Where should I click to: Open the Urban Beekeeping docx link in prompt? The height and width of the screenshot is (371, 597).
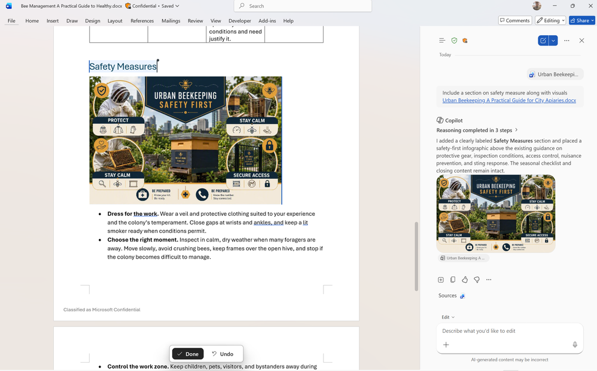point(509,100)
